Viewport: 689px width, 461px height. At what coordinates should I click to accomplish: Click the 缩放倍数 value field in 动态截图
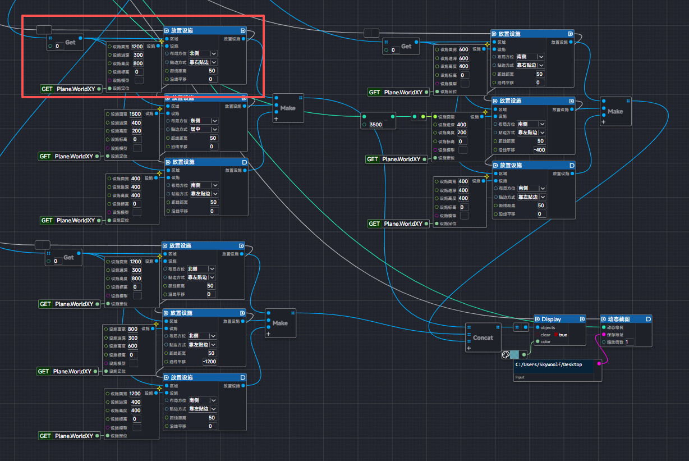[x=629, y=342]
